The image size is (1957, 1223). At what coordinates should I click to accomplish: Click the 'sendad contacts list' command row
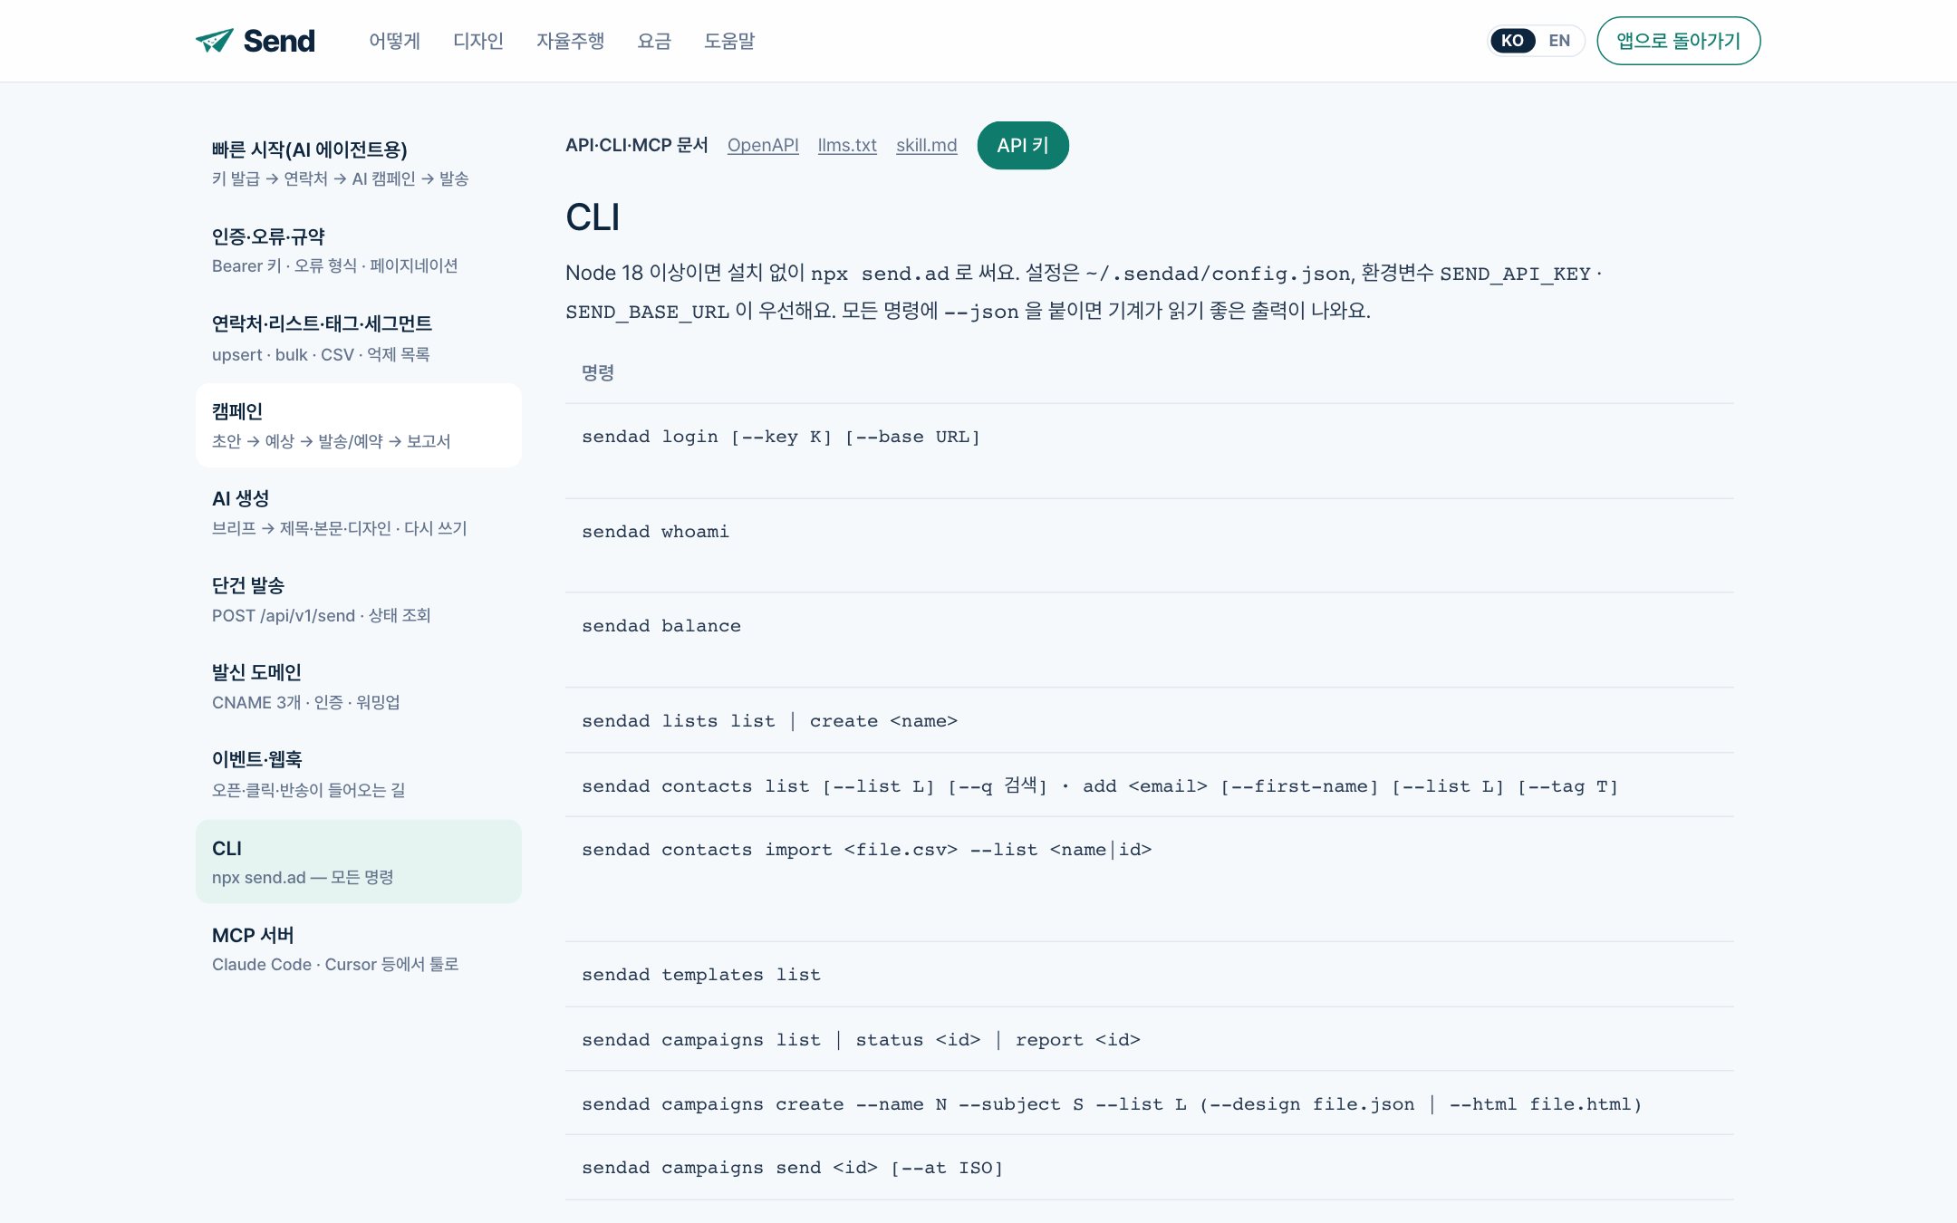1150,785
